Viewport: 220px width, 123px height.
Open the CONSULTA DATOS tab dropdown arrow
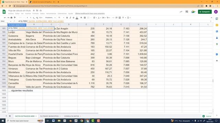tap(80, 116)
